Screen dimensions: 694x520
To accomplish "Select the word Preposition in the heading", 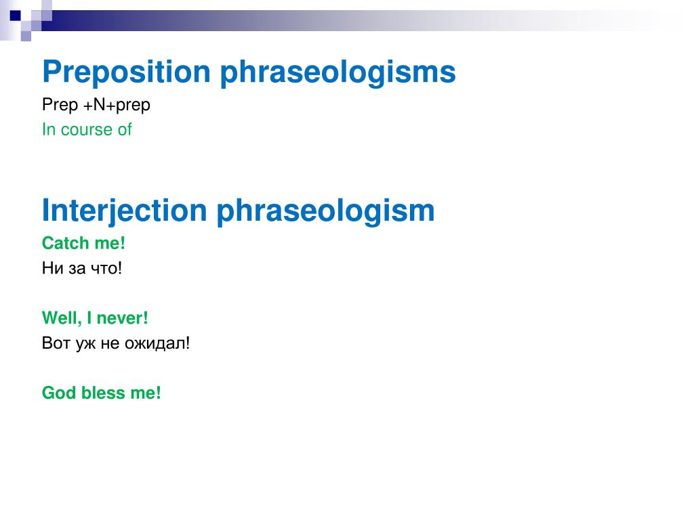I will (126, 72).
